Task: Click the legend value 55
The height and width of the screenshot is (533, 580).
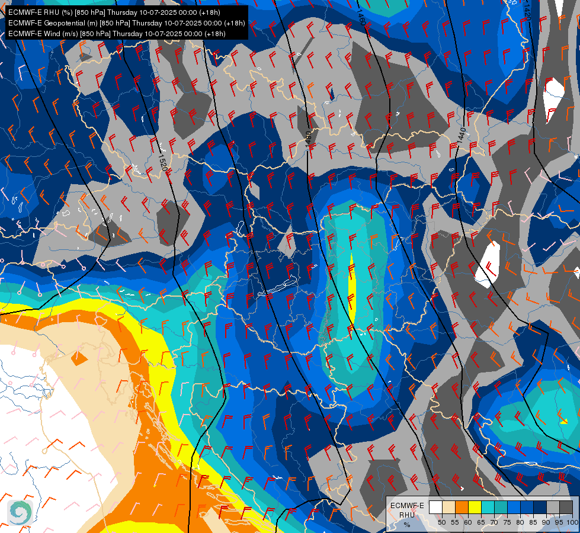Action: (455, 522)
